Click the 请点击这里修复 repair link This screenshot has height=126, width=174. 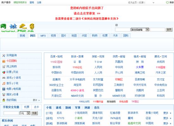tap(87, 13)
